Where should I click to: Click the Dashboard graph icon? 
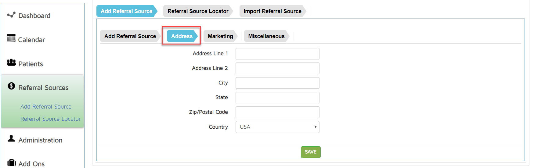(11, 15)
